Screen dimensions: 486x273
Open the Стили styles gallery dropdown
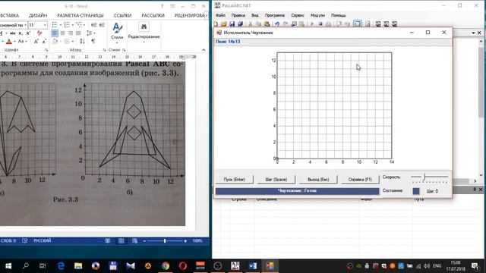click(x=117, y=32)
